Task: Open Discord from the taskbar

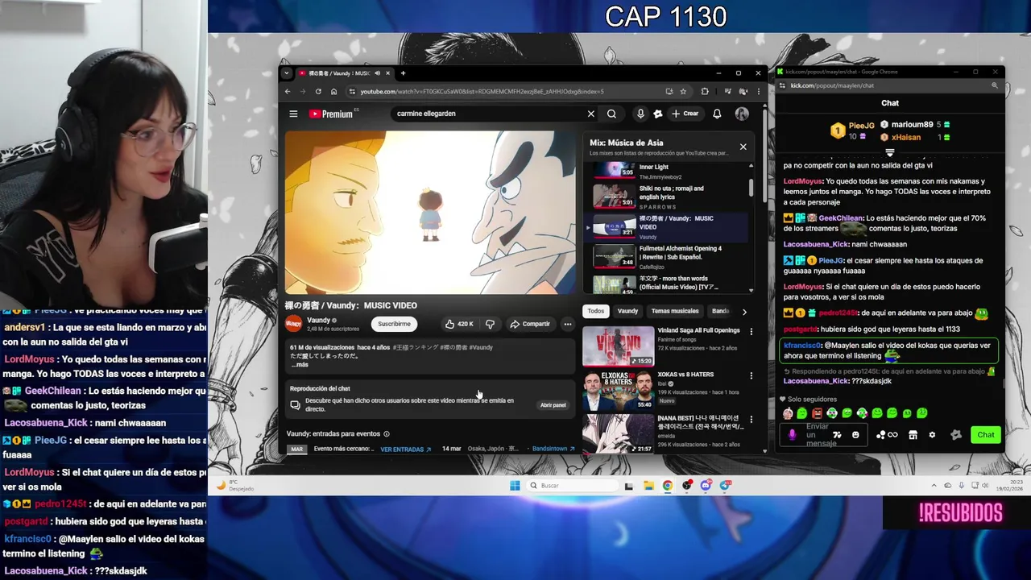Action: (x=706, y=486)
